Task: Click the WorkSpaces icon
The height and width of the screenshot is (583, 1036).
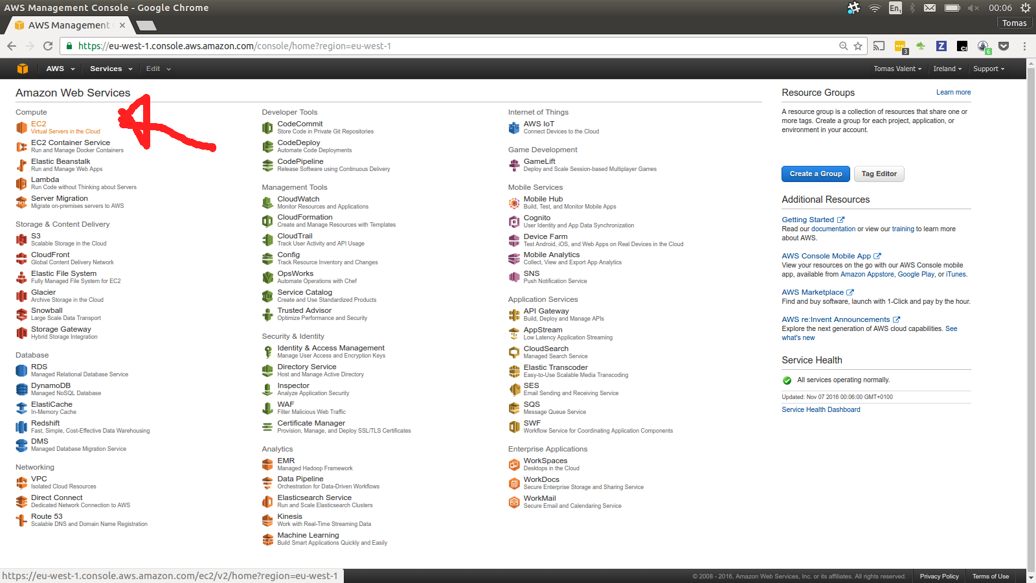Action: (514, 464)
